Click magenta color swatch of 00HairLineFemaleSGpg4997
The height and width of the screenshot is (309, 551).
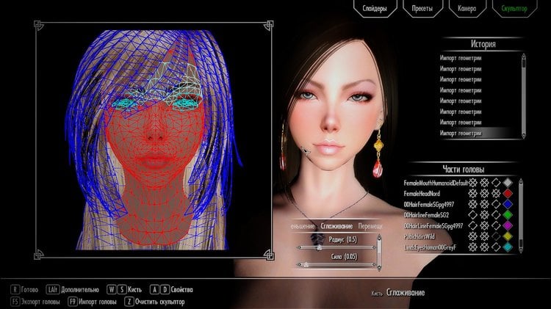tap(508, 225)
